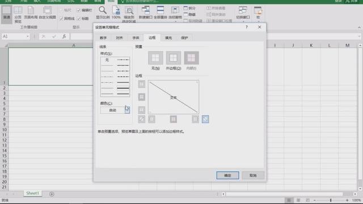Click the status bar zoom out minus
This screenshot has width=363, height=204.
pos(315,200)
